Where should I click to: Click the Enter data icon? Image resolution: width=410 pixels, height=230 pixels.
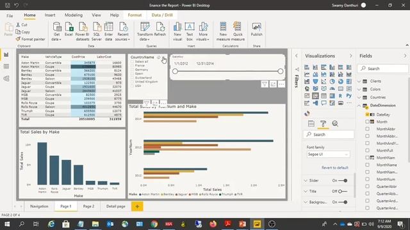point(108,31)
